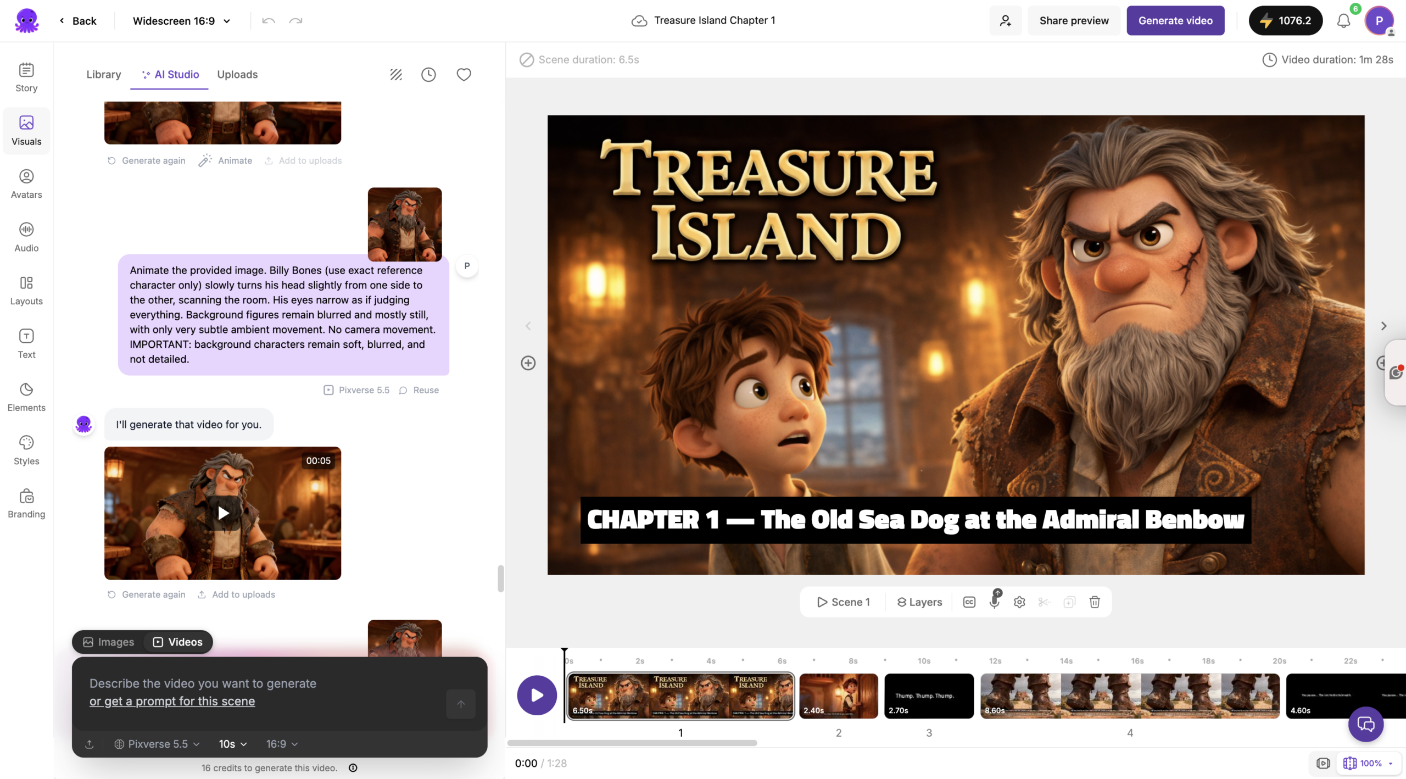Image resolution: width=1406 pixels, height=779 pixels.
Task: Click 'or get a prompt for this scene' link
Action: point(172,701)
